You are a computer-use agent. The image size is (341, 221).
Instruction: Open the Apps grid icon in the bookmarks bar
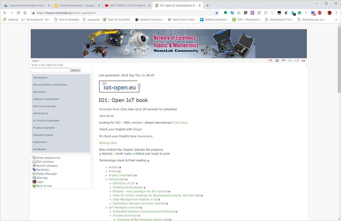(x=5, y=20)
